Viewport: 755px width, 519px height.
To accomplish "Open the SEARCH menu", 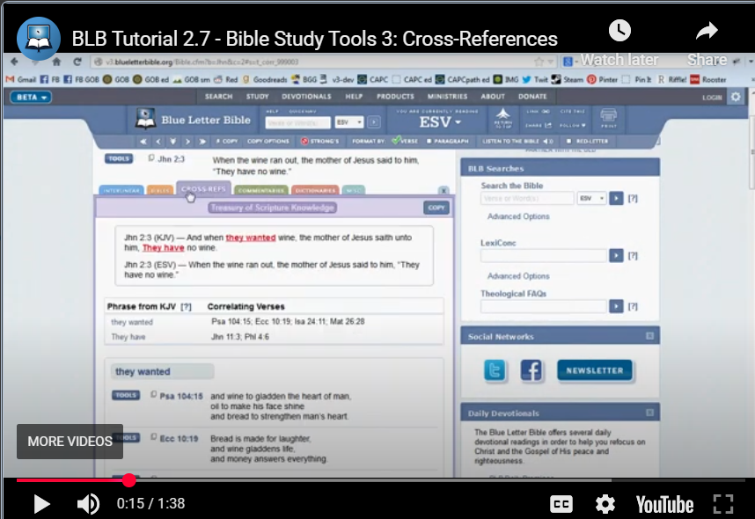I will coord(218,96).
